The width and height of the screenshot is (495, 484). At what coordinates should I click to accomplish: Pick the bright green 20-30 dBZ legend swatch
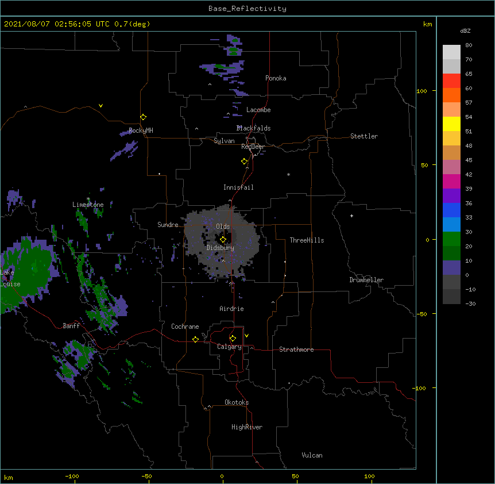pos(451,239)
